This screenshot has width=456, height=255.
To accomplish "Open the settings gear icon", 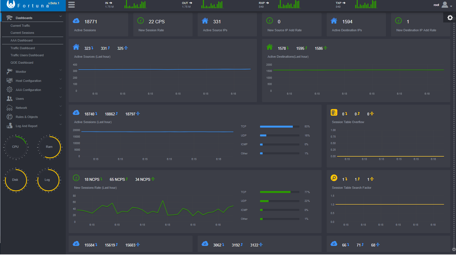I will point(450,18).
